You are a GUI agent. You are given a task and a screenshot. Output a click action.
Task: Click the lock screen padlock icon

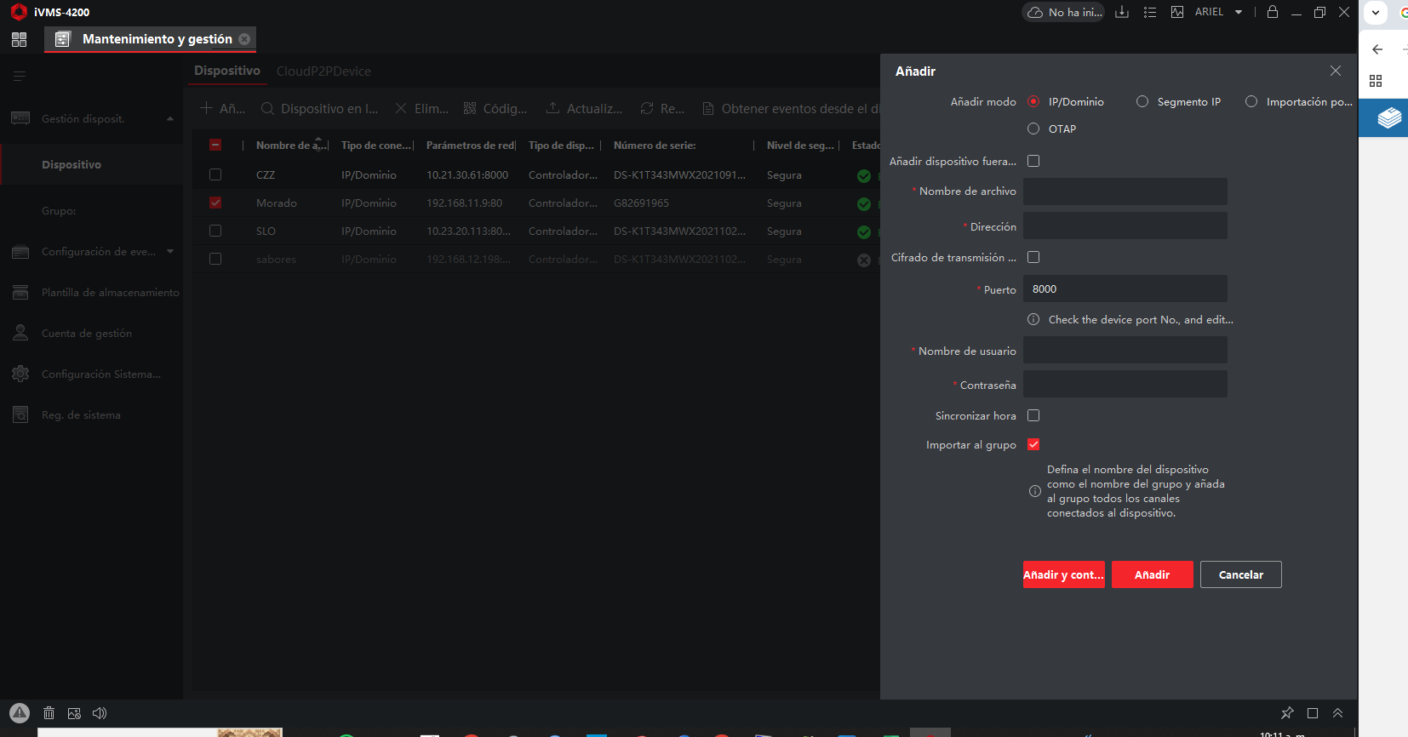click(x=1272, y=12)
